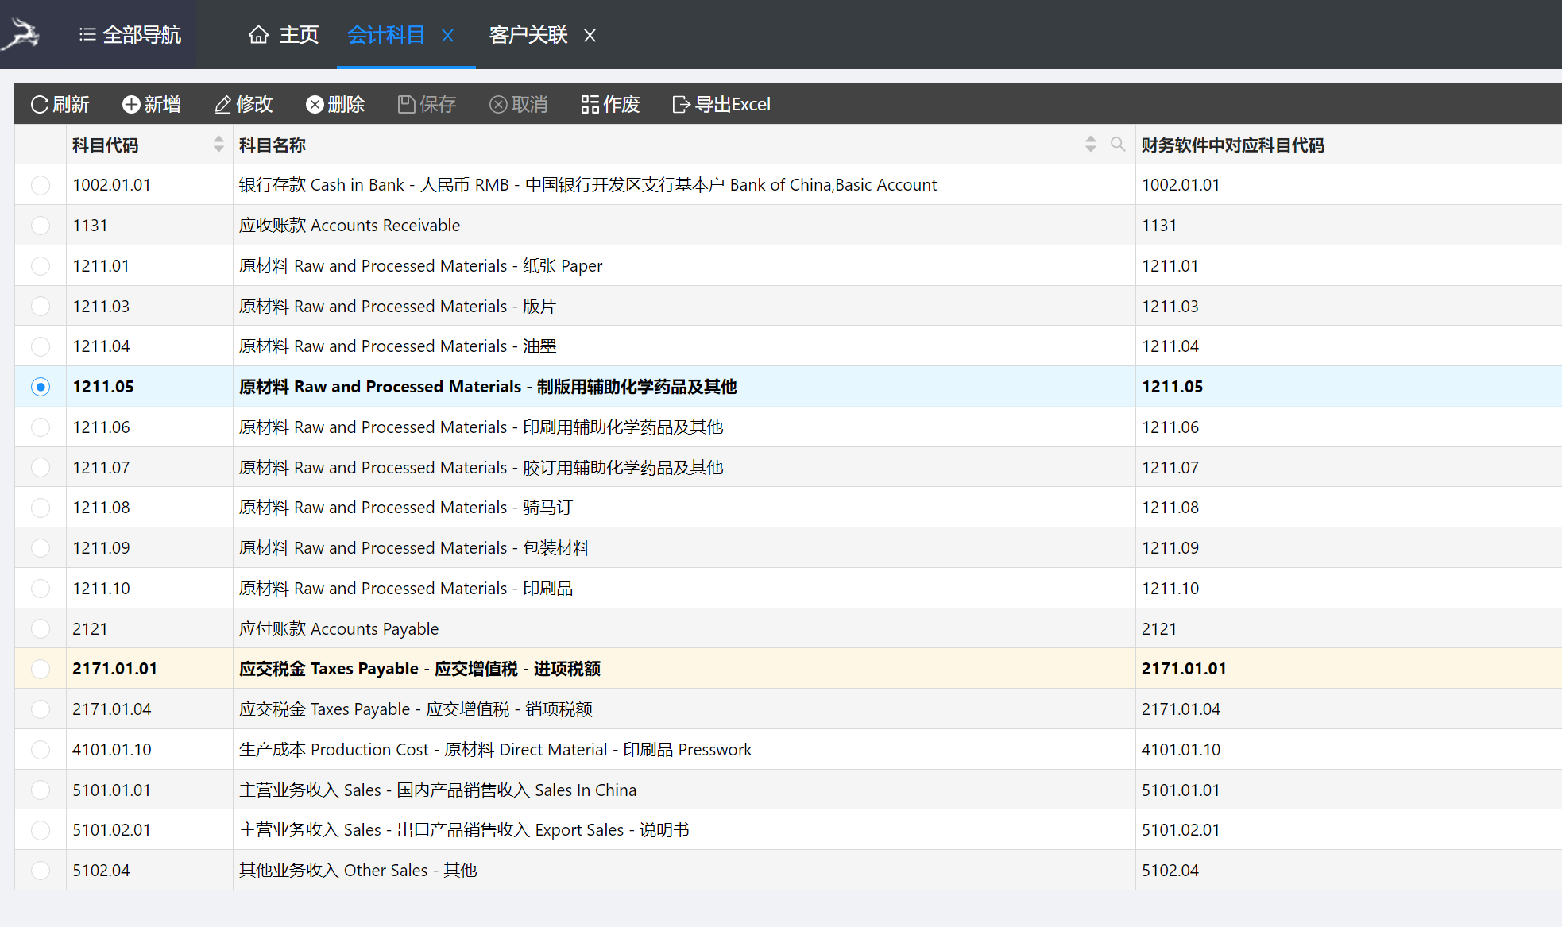Click the Void (作废) toolbar icon

(x=590, y=105)
